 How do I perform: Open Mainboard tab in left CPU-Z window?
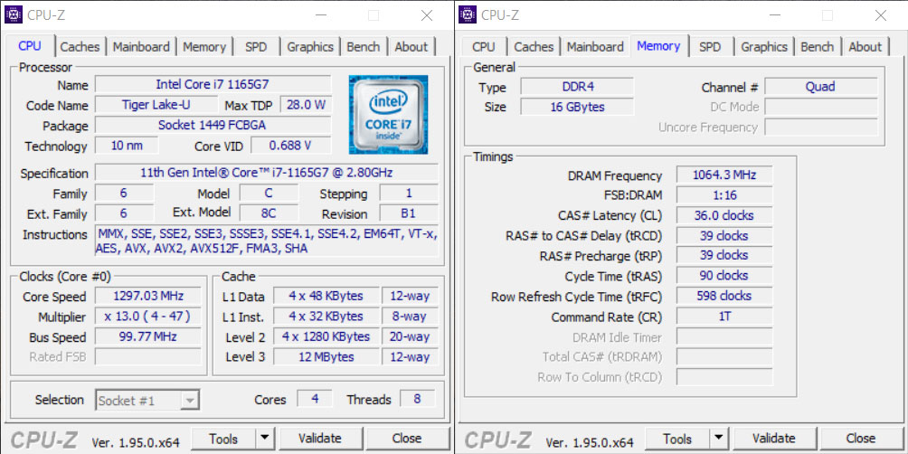point(141,47)
